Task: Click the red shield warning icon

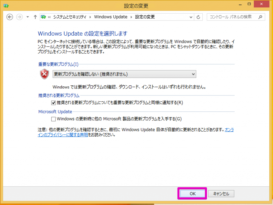Action: tap(45, 74)
